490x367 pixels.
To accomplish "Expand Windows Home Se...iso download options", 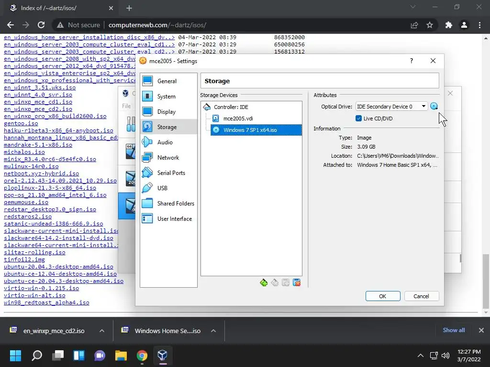I will point(213,331).
